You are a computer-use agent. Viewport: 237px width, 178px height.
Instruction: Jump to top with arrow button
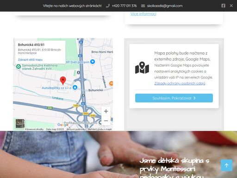pyautogui.click(x=226, y=165)
